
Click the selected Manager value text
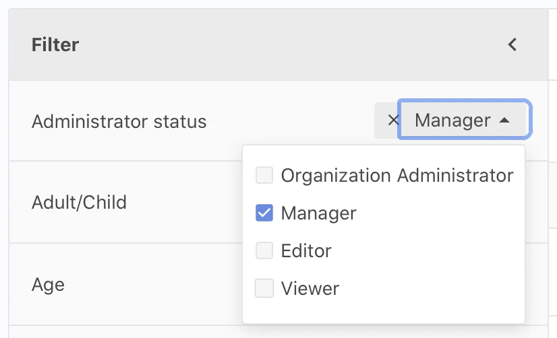coord(452,121)
